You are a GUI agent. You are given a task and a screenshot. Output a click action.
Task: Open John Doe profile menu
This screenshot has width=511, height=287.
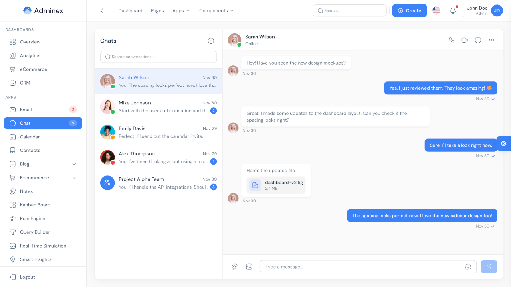[484, 11]
